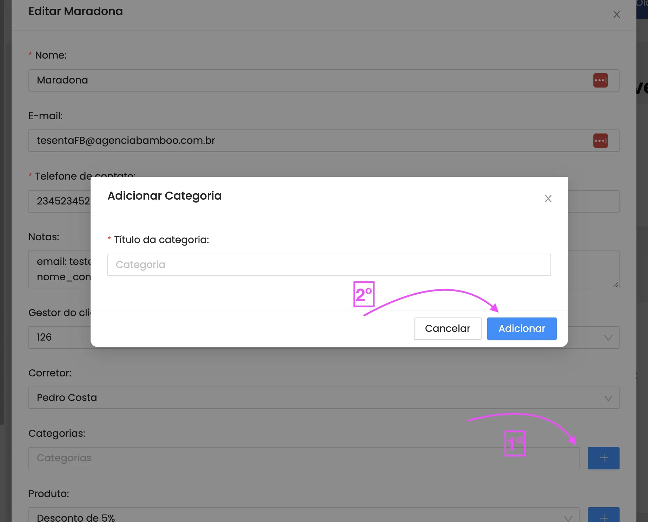This screenshot has width=648, height=522.
Task: Open the Corretor dropdown showing Pedro Costa
Action: coord(324,398)
